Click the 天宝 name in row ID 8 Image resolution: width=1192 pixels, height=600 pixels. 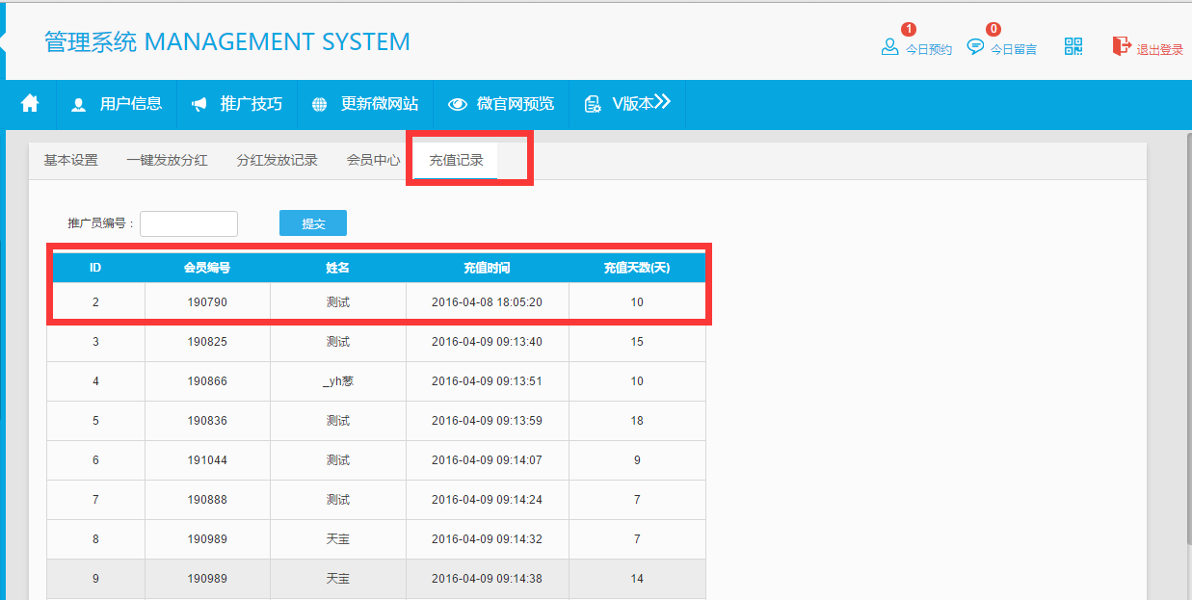pyautogui.click(x=338, y=539)
